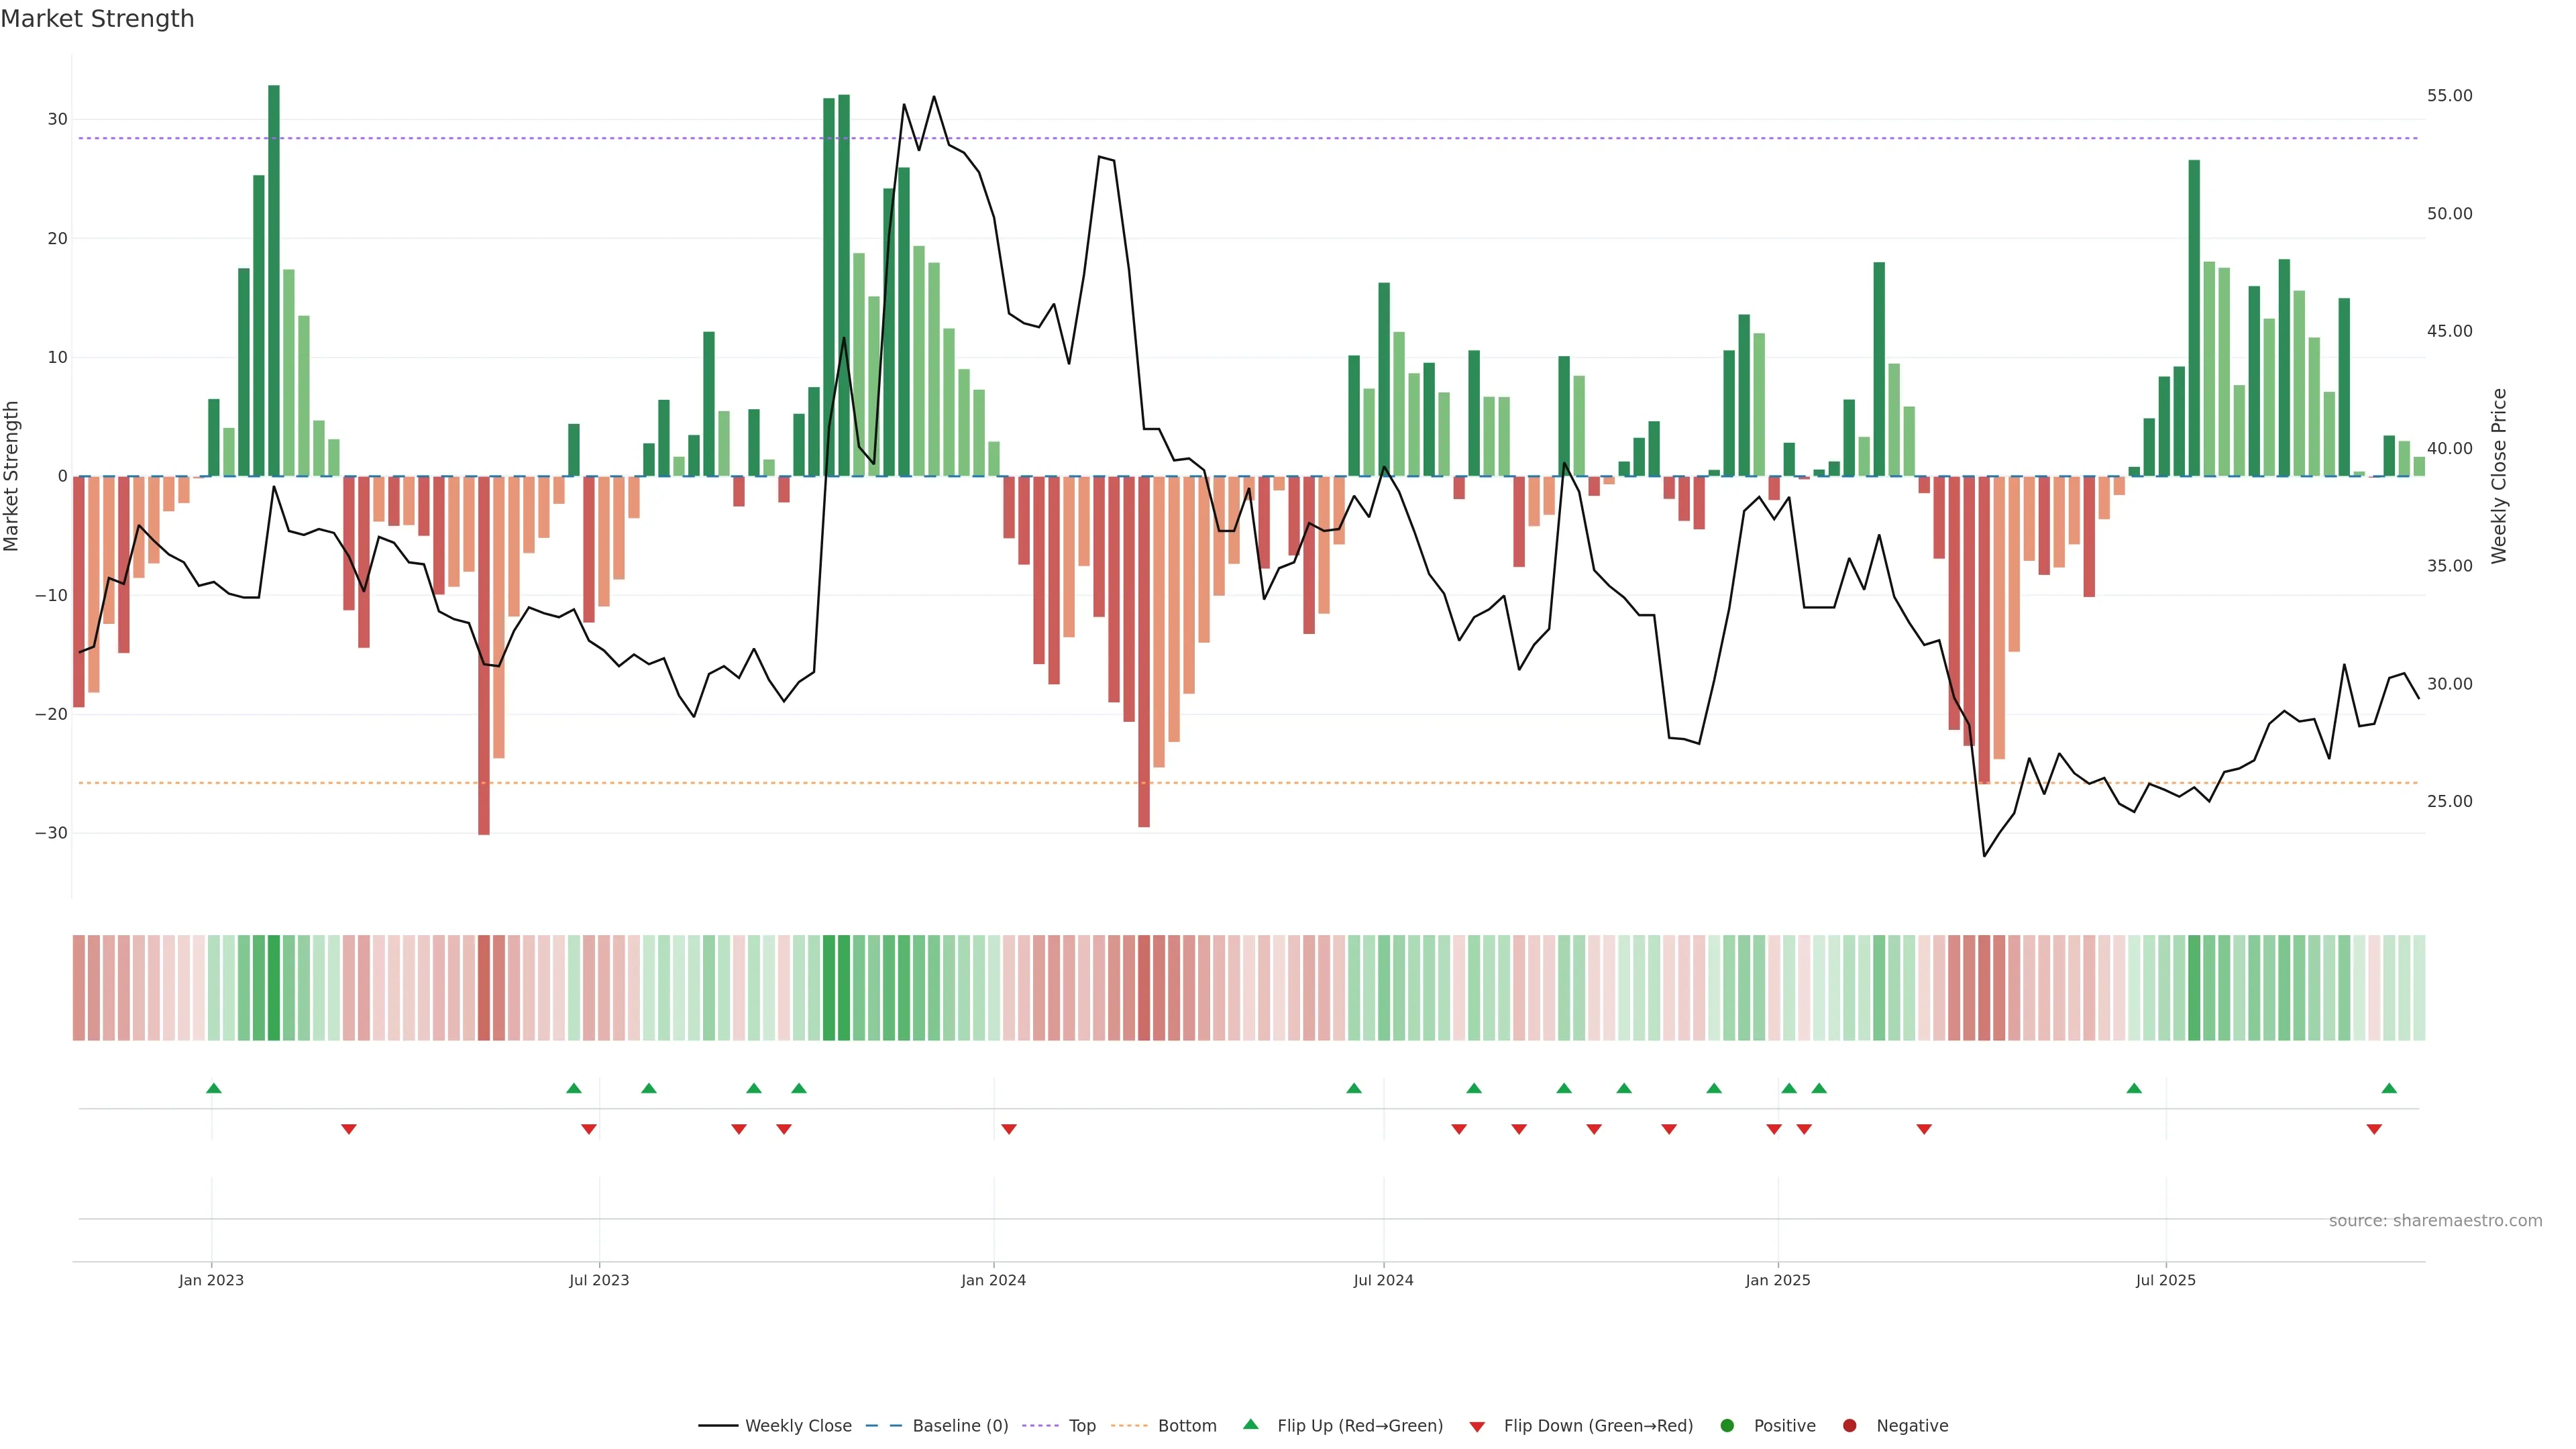Click the last red flip-down marker on the right
Viewport: 2576px width, 1449px height.
click(2374, 1129)
